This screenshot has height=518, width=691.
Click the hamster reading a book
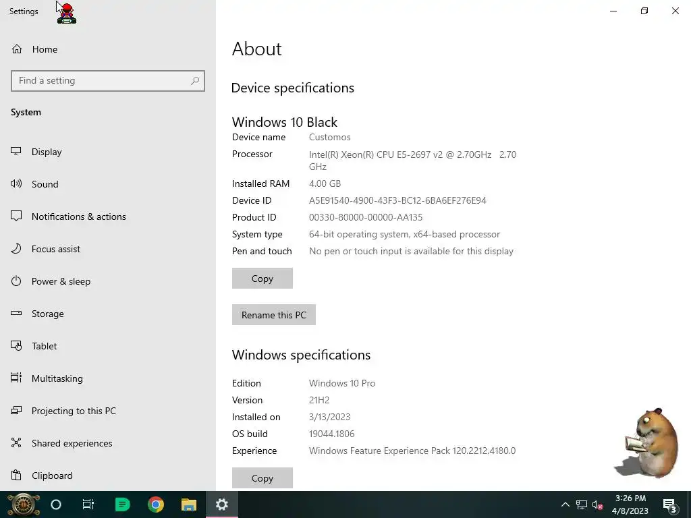pyautogui.click(x=648, y=442)
